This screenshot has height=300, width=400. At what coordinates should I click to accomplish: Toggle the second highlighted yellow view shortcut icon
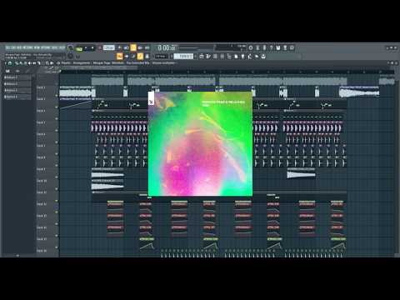140,56
